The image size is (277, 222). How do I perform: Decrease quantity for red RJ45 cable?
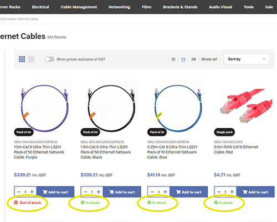pos(219,192)
